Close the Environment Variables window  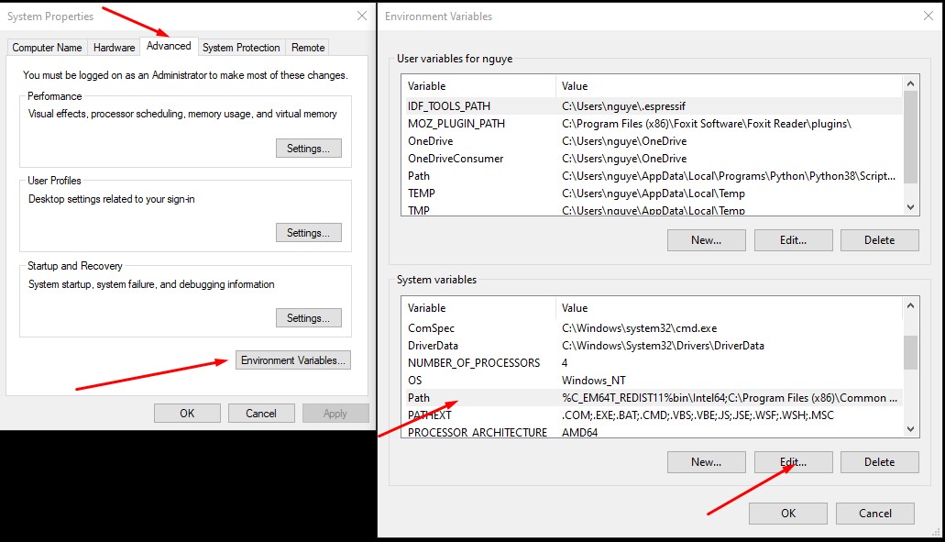click(x=929, y=16)
